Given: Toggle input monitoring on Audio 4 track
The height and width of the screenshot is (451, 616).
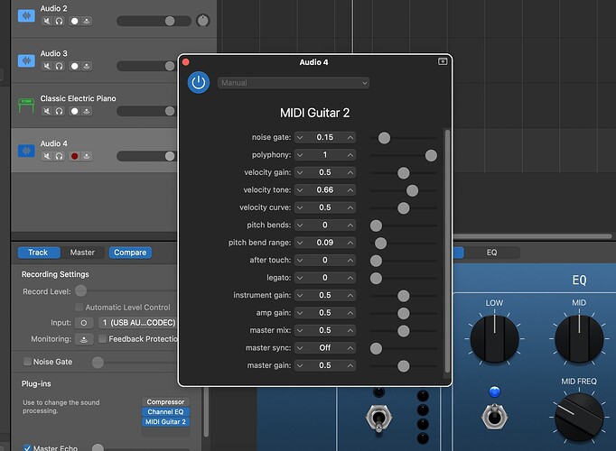Looking at the screenshot, I should tap(87, 156).
